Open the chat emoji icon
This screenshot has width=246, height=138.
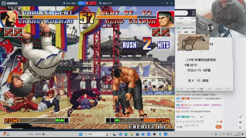(x=177, y=121)
